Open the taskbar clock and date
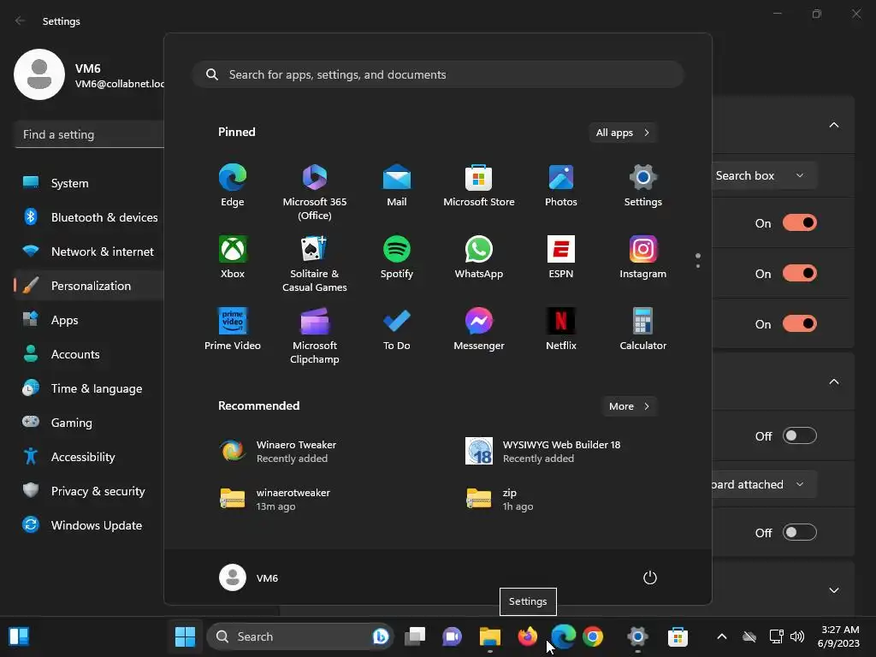This screenshot has height=657, width=876. point(838,636)
